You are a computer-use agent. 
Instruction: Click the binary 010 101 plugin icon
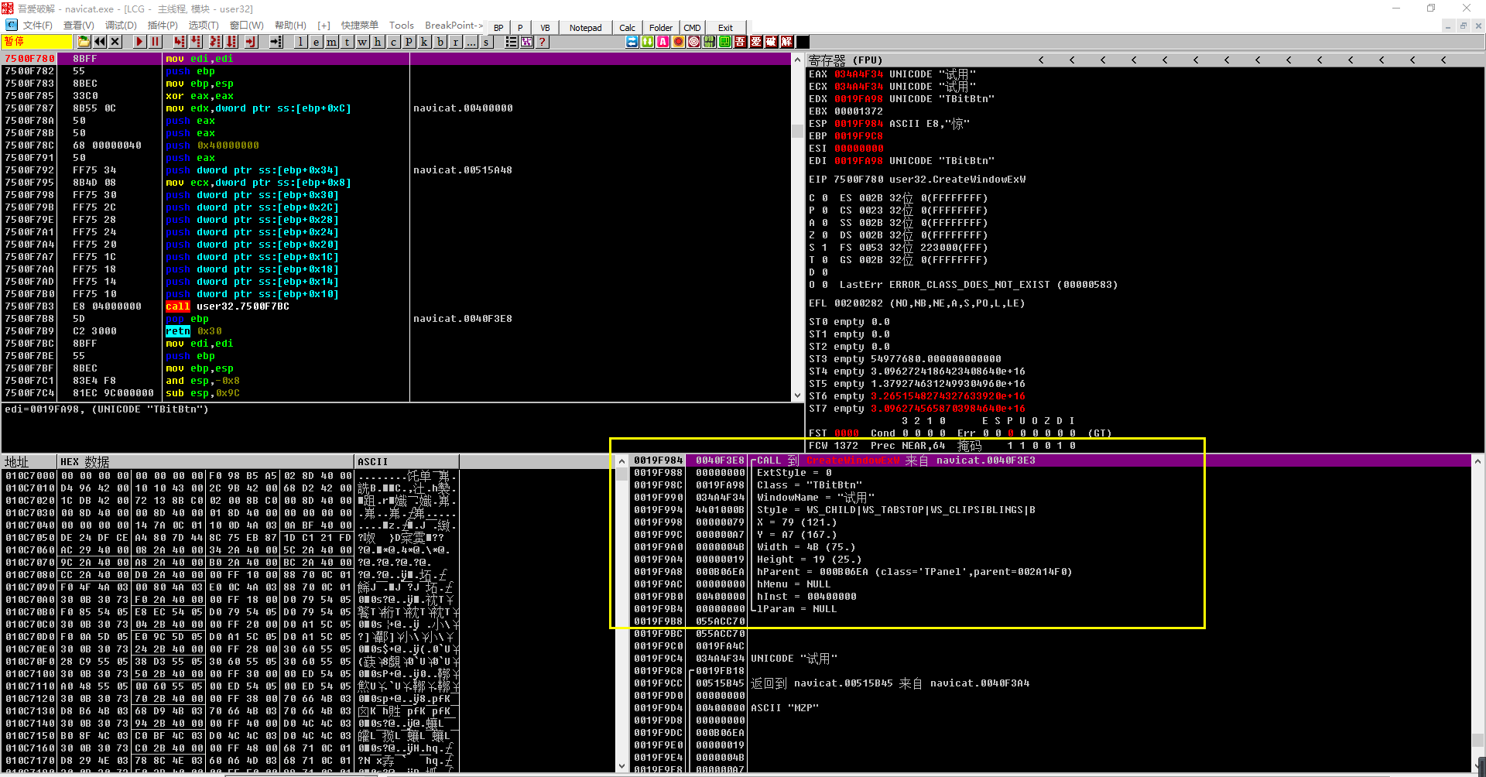pyautogui.click(x=710, y=42)
